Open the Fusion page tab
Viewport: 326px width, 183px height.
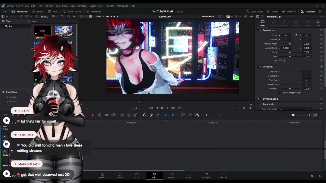point(172,176)
